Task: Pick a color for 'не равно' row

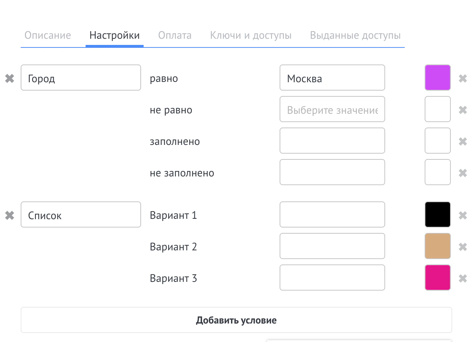Action: [x=438, y=109]
